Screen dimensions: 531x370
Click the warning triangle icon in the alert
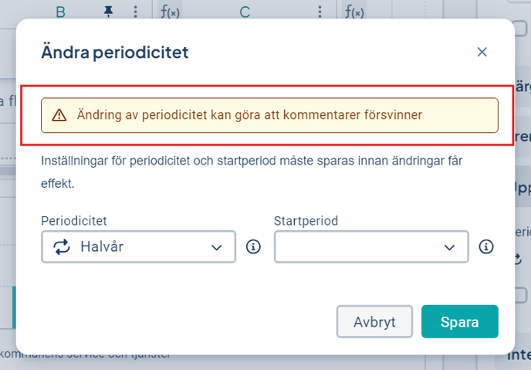click(x=59, y=115)
